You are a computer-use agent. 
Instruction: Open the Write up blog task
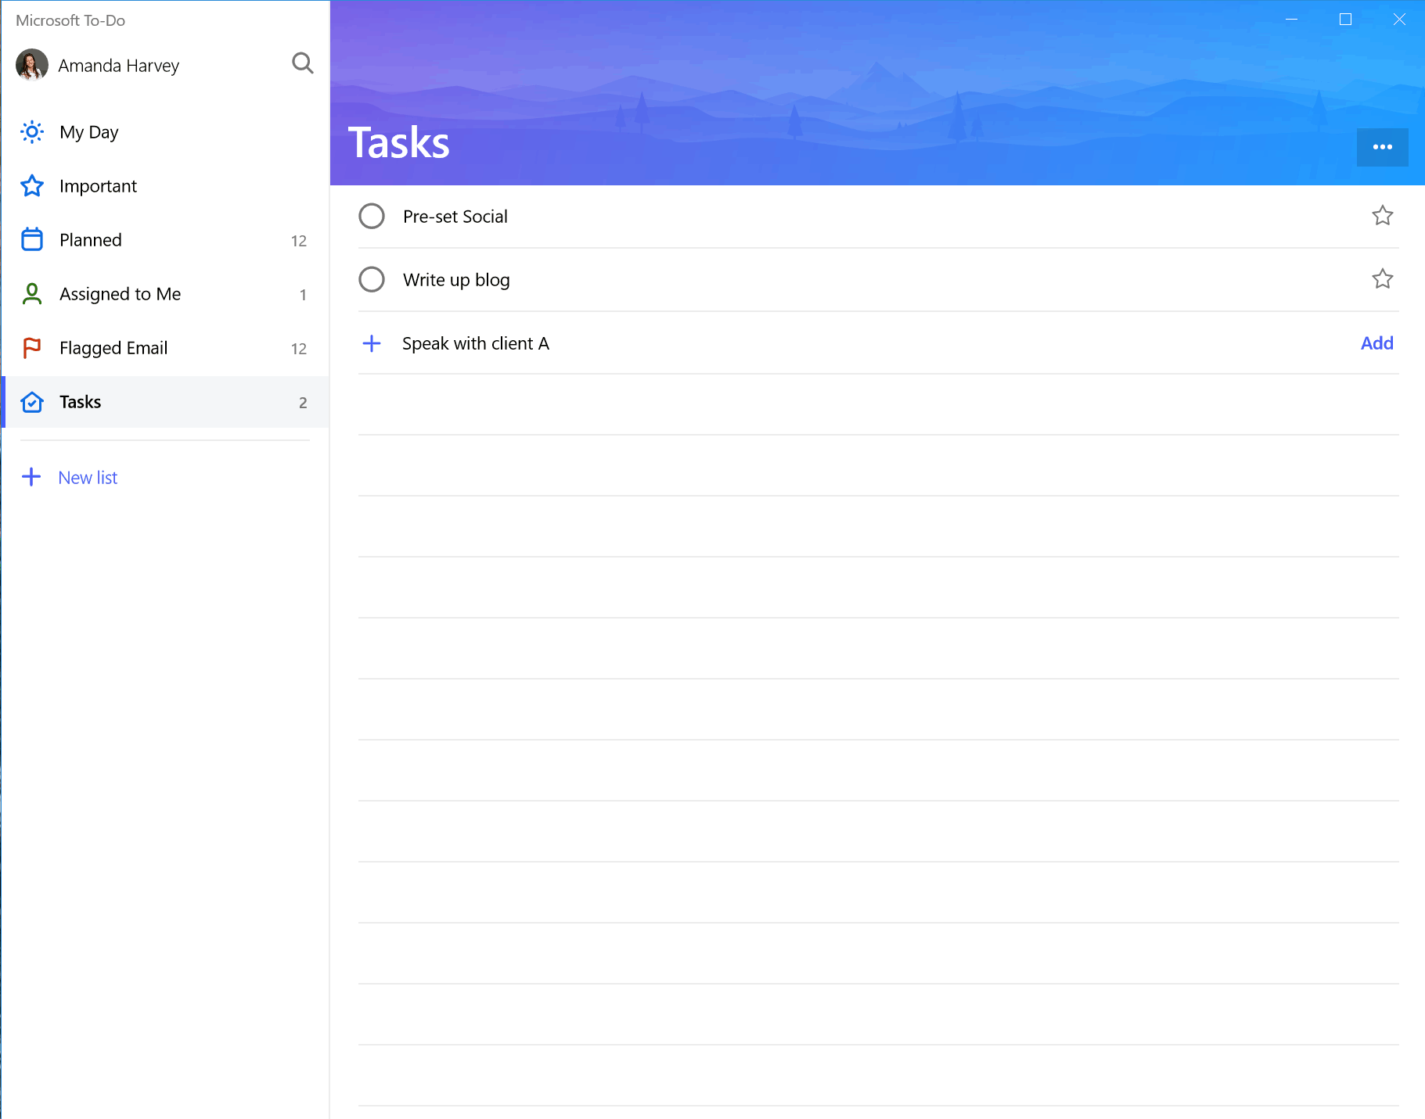point(878,280)
